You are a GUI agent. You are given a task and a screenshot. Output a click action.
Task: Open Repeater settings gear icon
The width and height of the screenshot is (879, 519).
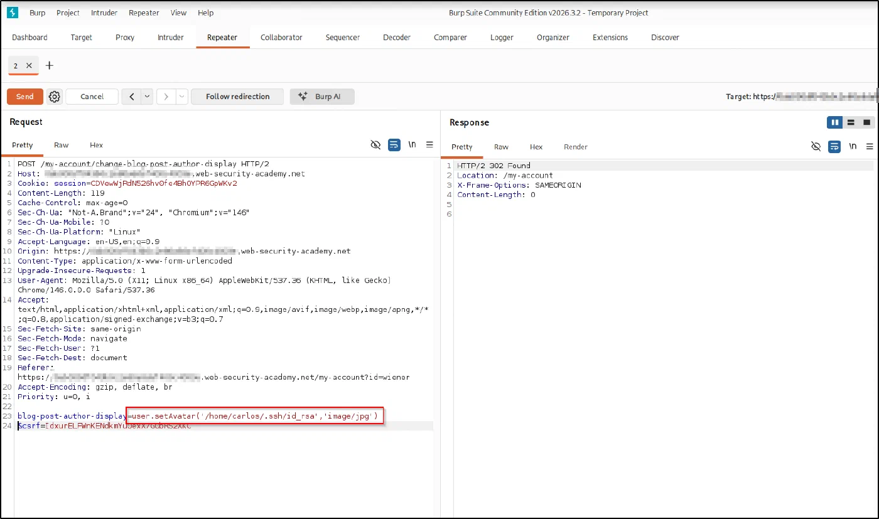point(55,97)
